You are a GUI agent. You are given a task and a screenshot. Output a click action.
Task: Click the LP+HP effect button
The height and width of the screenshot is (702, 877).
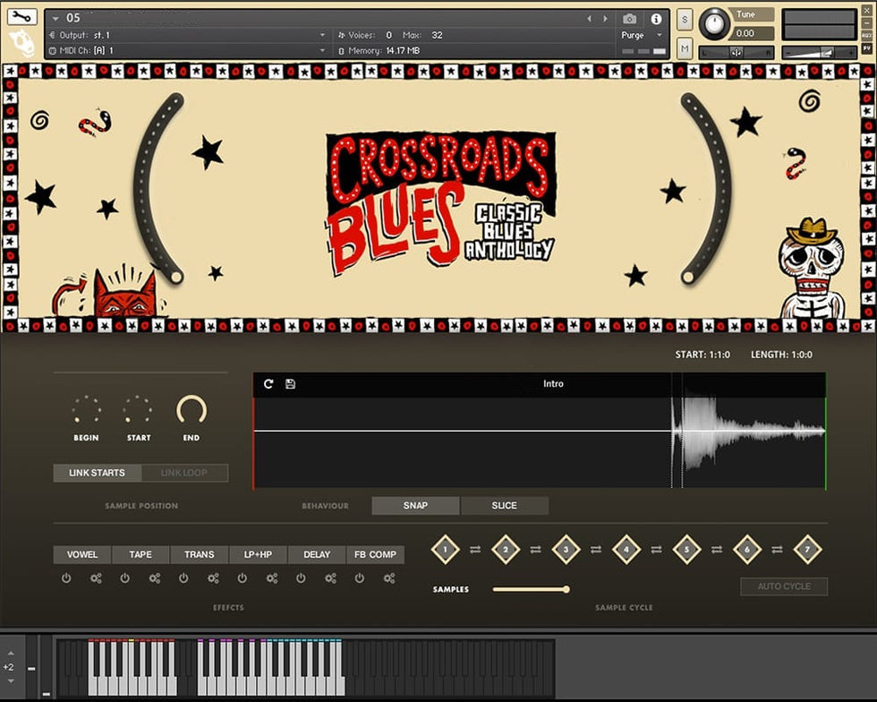coord(258,555)
